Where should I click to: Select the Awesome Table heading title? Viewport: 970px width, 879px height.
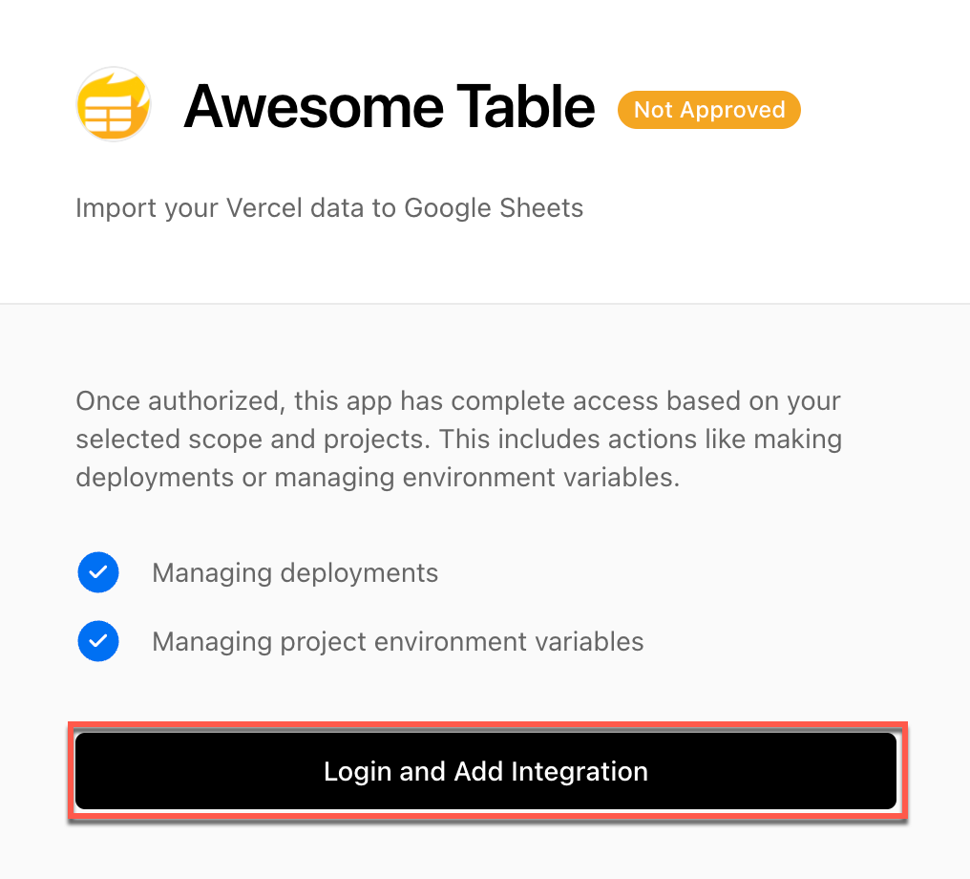(x=389, y=105)
